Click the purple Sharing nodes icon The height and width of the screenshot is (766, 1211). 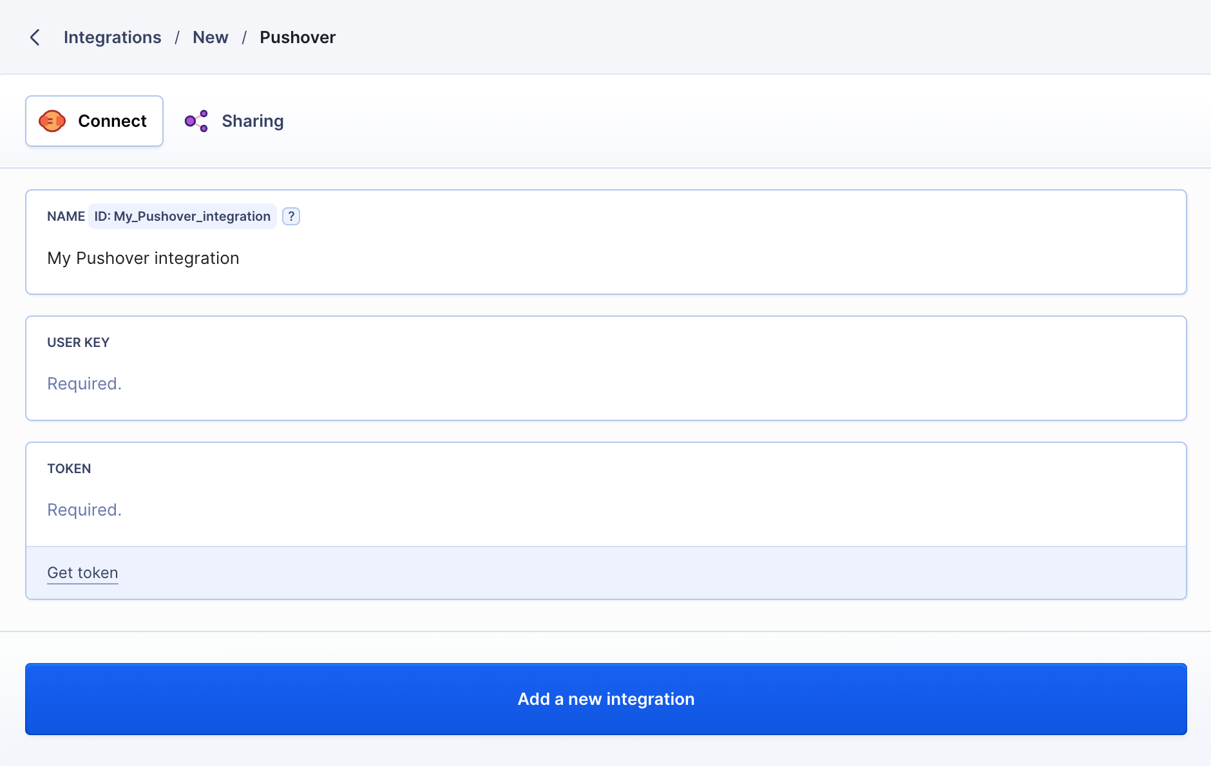click(196, 121)
